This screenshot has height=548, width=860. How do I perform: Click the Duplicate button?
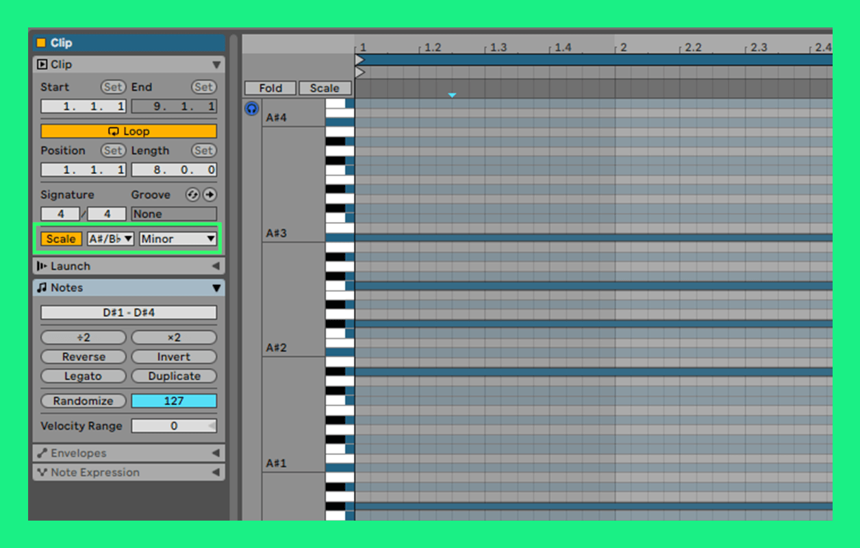point(174,376)
